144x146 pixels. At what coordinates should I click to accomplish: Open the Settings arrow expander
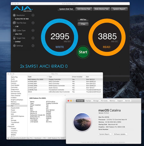pos(33,46)
